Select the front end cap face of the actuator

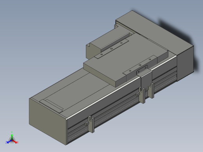(x=48, y=122)
